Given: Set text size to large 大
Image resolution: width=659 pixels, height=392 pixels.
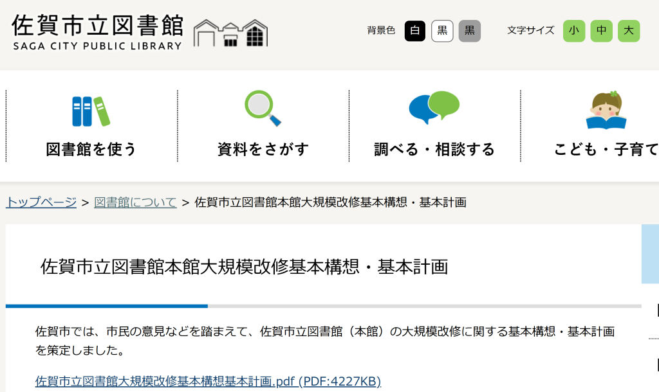Looking at the screenshot, I should point(629,31).
